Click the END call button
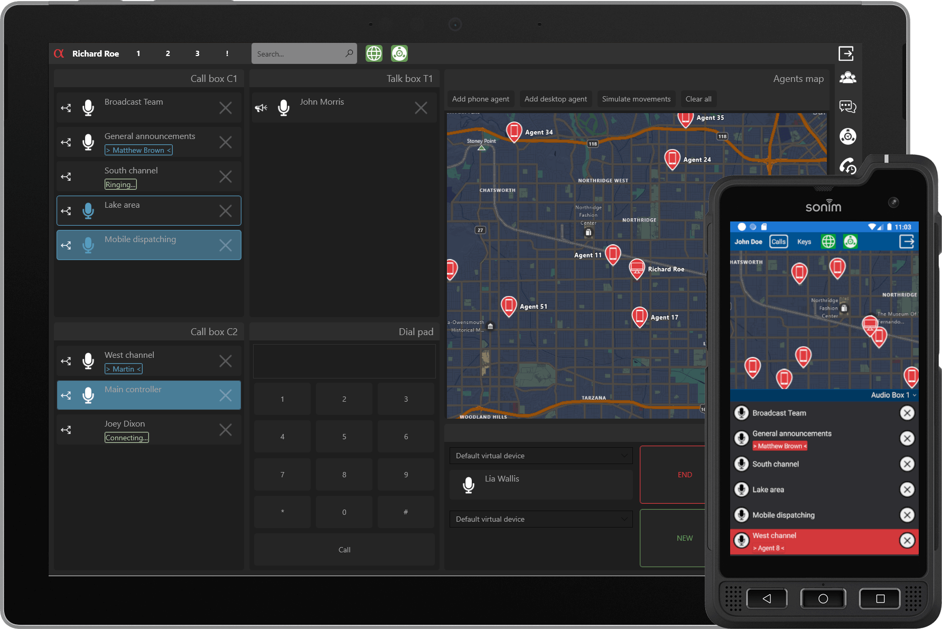Image resolution: width=942 pixels, height=629 pixels. pyautogui.click(x=673, y=475)
